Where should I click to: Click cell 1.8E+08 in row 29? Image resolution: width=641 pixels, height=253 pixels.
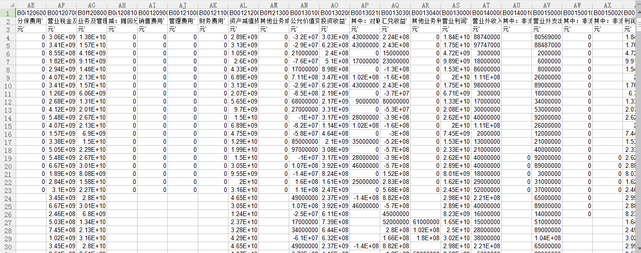click(x=426, y=238)
